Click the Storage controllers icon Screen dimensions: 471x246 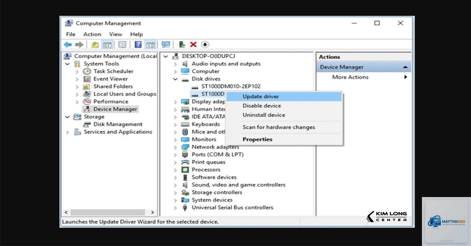(x=185, y=192)
